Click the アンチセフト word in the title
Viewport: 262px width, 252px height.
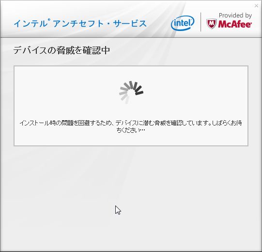[78, 23]
